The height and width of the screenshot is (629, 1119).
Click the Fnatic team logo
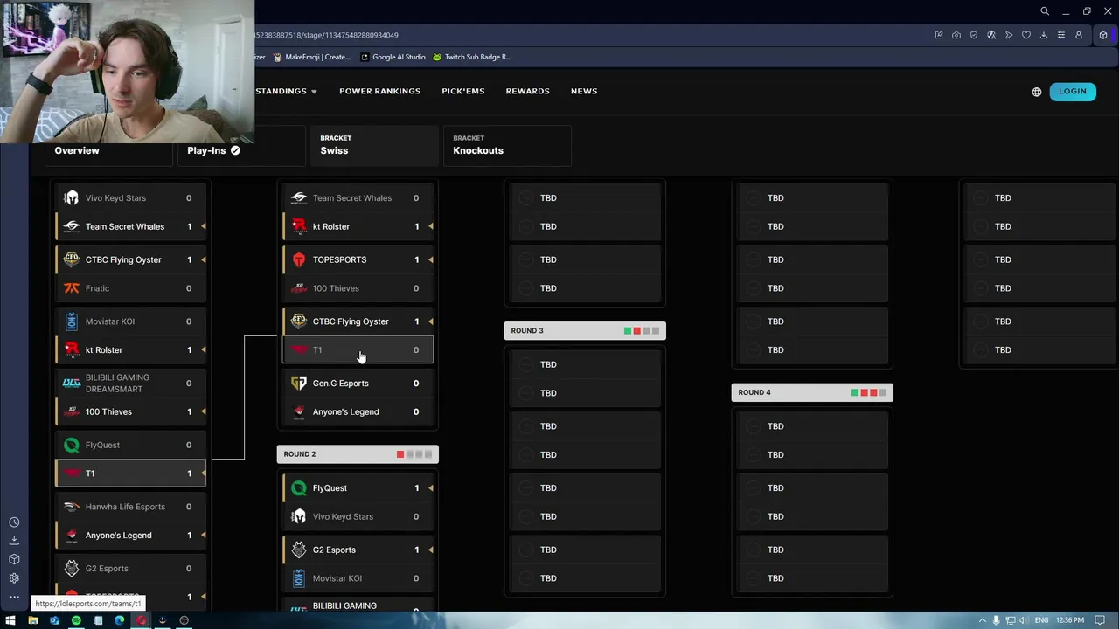pyautogui.click(x=72, y=288)
